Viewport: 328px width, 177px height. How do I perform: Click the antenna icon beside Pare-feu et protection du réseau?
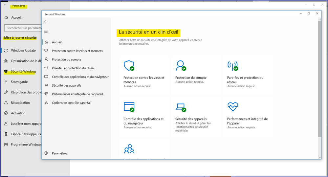click(x=46, y=68)
